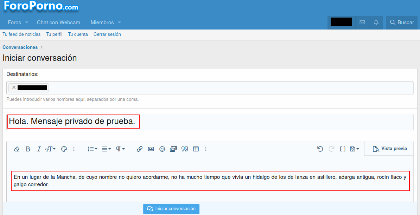The image size is (420, 215).
Task: Click the insert image icon
Action: pos(151,149)
